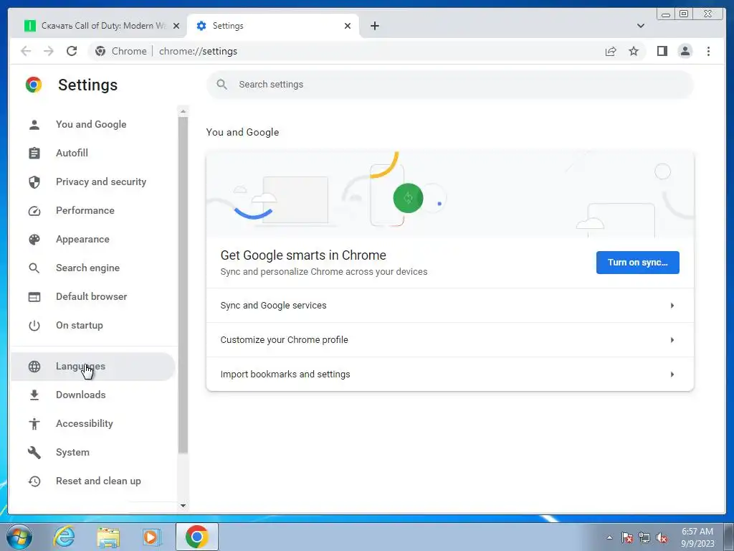
Task: Click the magnifier icon for Search engine
Action: [x=34, y=268]
